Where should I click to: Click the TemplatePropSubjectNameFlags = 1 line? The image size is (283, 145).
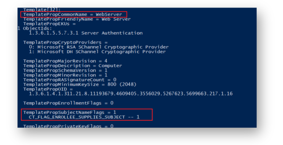[70, 113]
